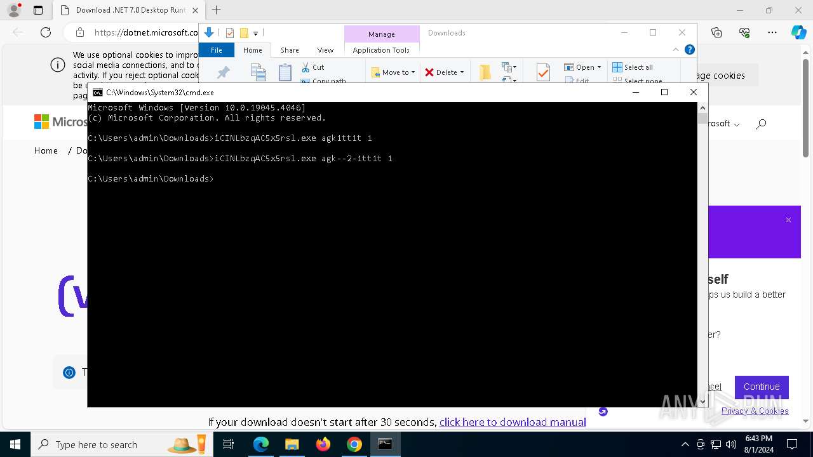Expand the New item dropdown
The width and height of the screenshot is (813, 457).
click(x=508, y=67)
